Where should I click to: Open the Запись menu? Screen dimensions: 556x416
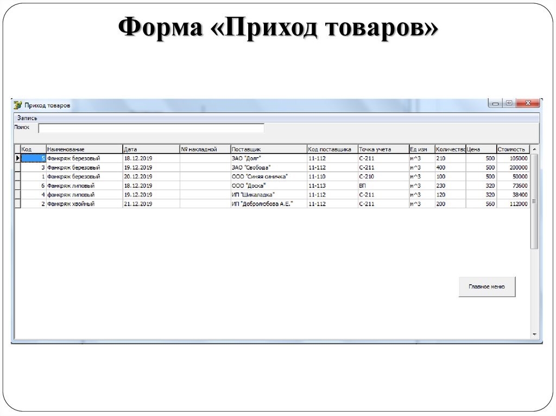coord(27,118)
